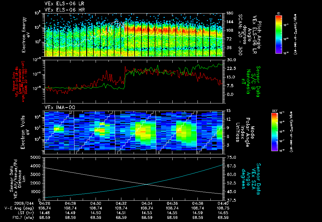Screen dimensions: 322x222
Task: Click the 5000 km altitude tick label
Action: [35, 157]
